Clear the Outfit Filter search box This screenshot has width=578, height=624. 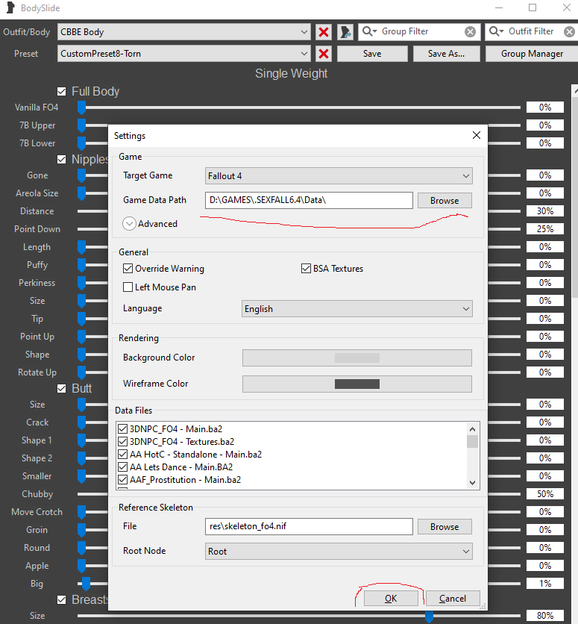(570, 32)
